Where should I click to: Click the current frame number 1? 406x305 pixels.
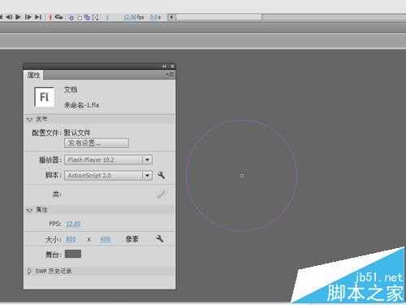click(x=107, y=17)
